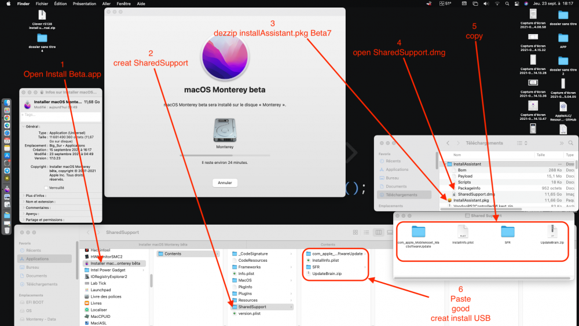
Task: Open Finder from the Dock
Action: point(7,102)
